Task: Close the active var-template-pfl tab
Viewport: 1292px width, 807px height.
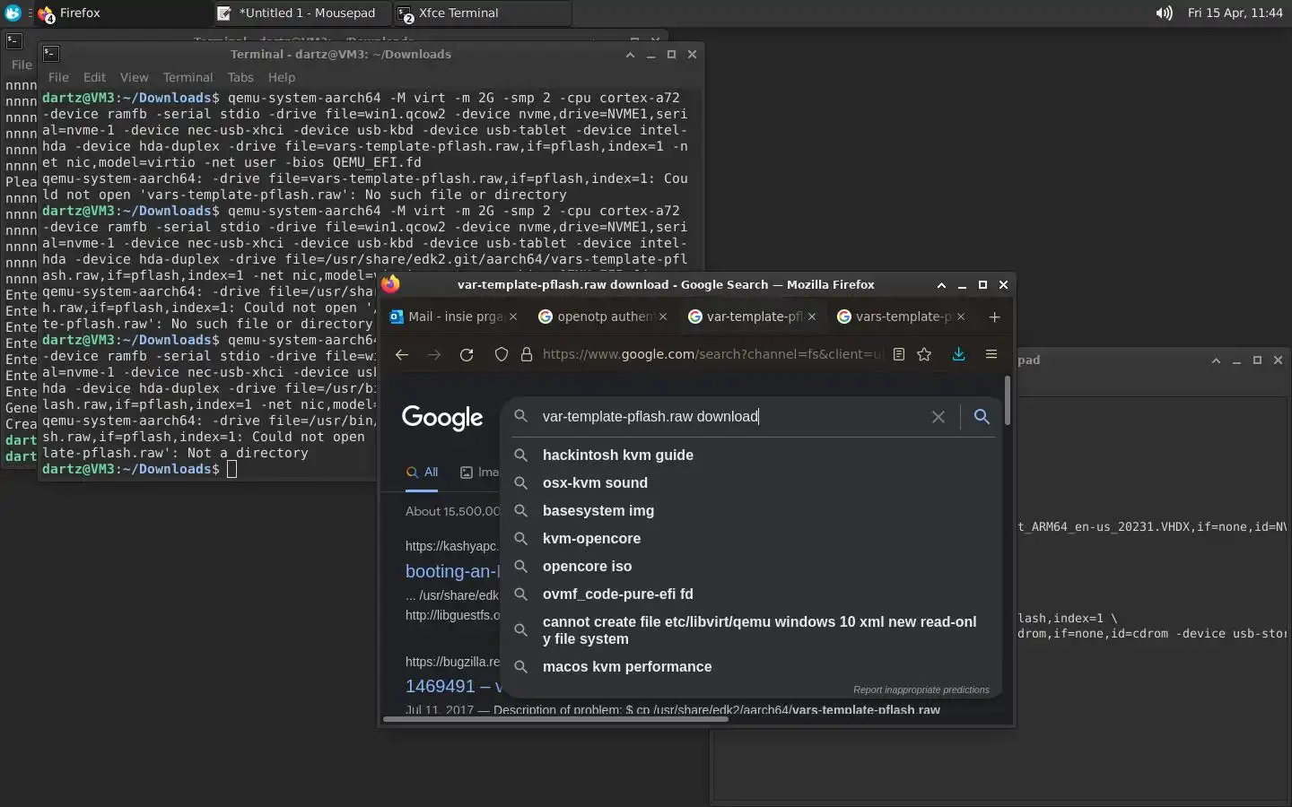Action: pyautogui.click(x=812, y=317)
